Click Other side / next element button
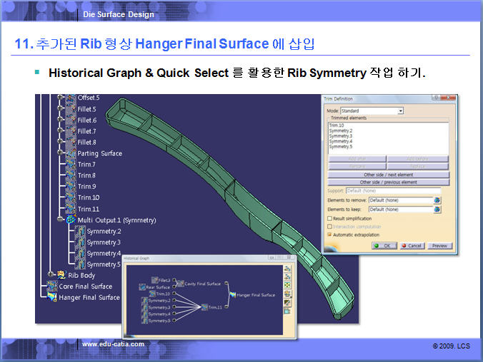The height and width of the screenshot is (362, 483). 389,175
